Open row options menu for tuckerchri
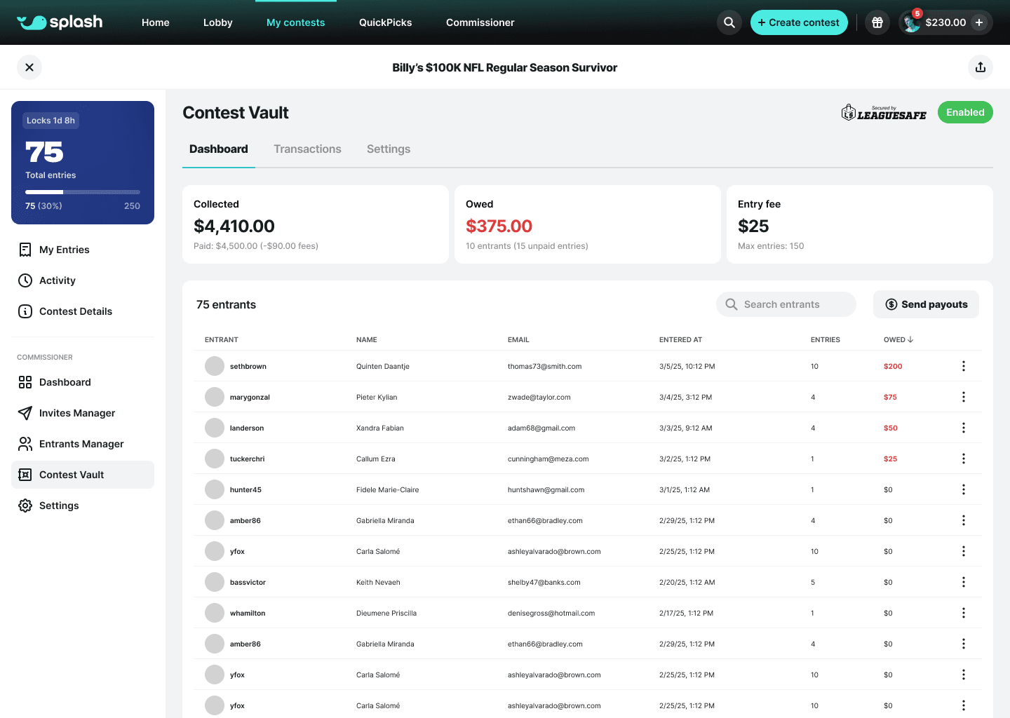Image resolution: width=1010 pixels, height=718 pixels. tap(964, 459)
